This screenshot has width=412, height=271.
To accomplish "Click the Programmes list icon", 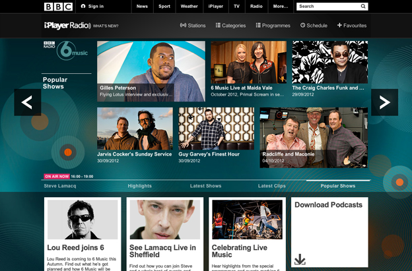I will click(x=258, y=25).
